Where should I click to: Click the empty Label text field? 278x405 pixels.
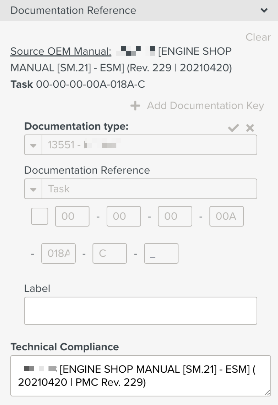pos(141,311)
